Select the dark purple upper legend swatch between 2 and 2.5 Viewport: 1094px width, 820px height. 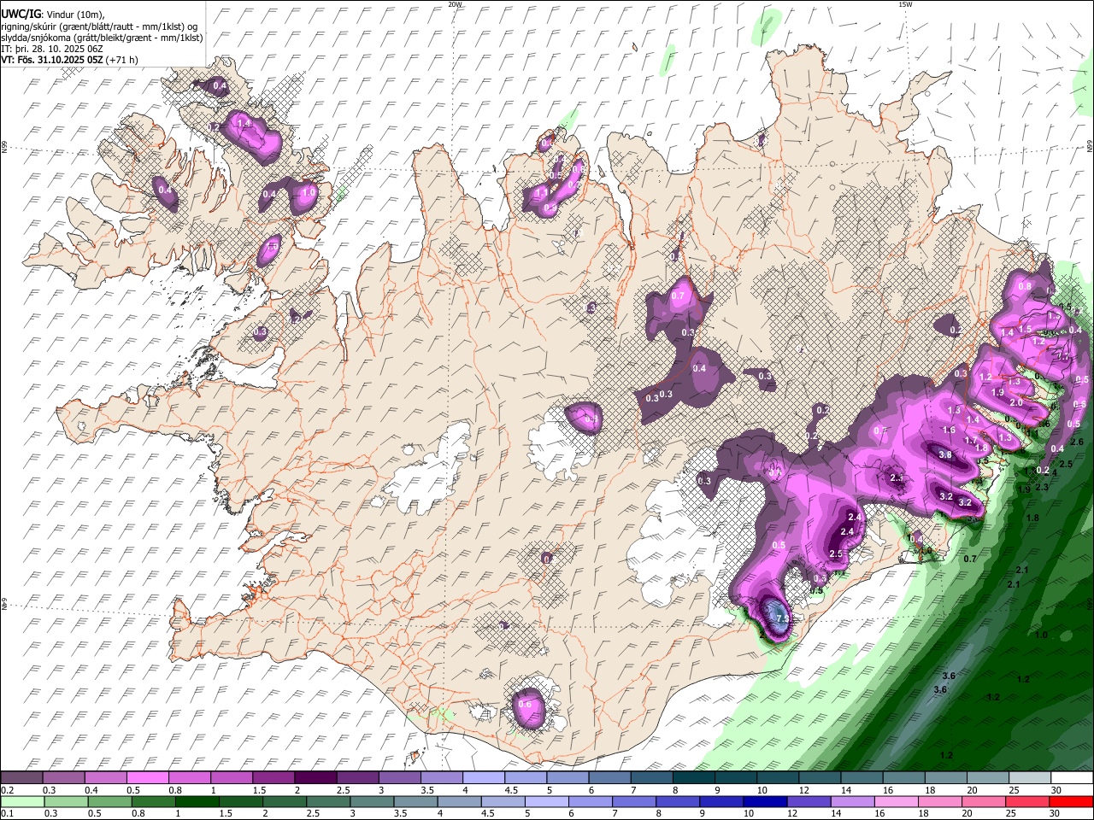tap(315, 778)
